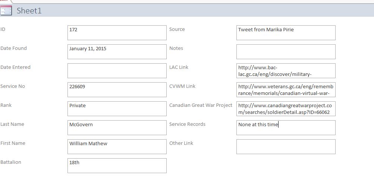
Task: Click the ID field containing 172
Action: (117, 33)
